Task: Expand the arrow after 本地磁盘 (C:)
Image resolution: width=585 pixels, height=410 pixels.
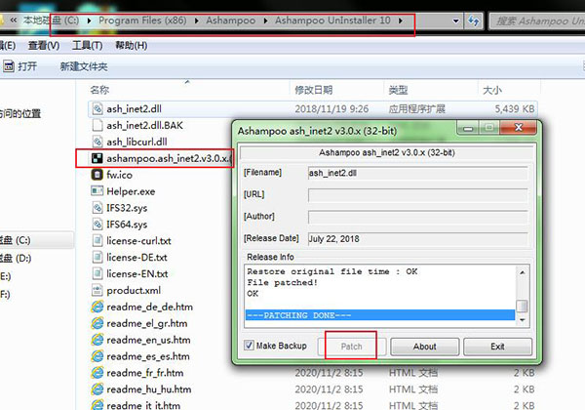Action: coord(89,20)
